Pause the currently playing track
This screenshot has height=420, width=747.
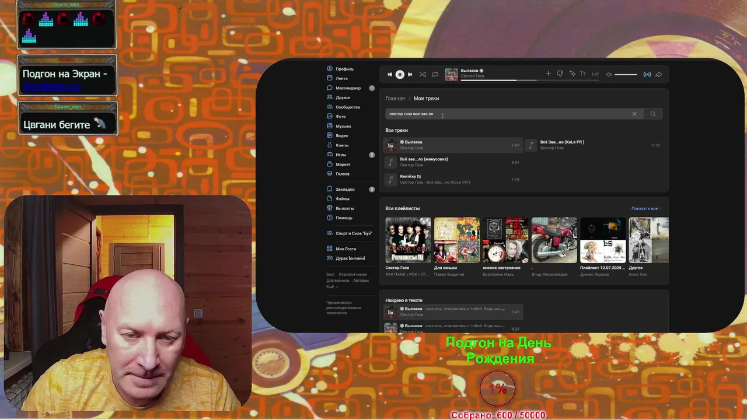pos(400,74)
